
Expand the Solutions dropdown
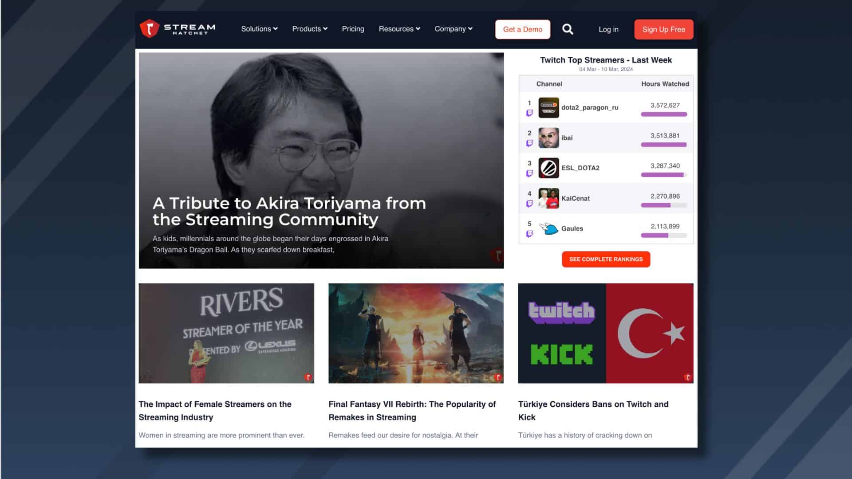(x=259, y=29)
